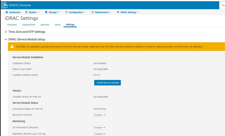Click the System menu server icon
The height and width of the screenshot is (136, 225).
(x=26, y=12)
